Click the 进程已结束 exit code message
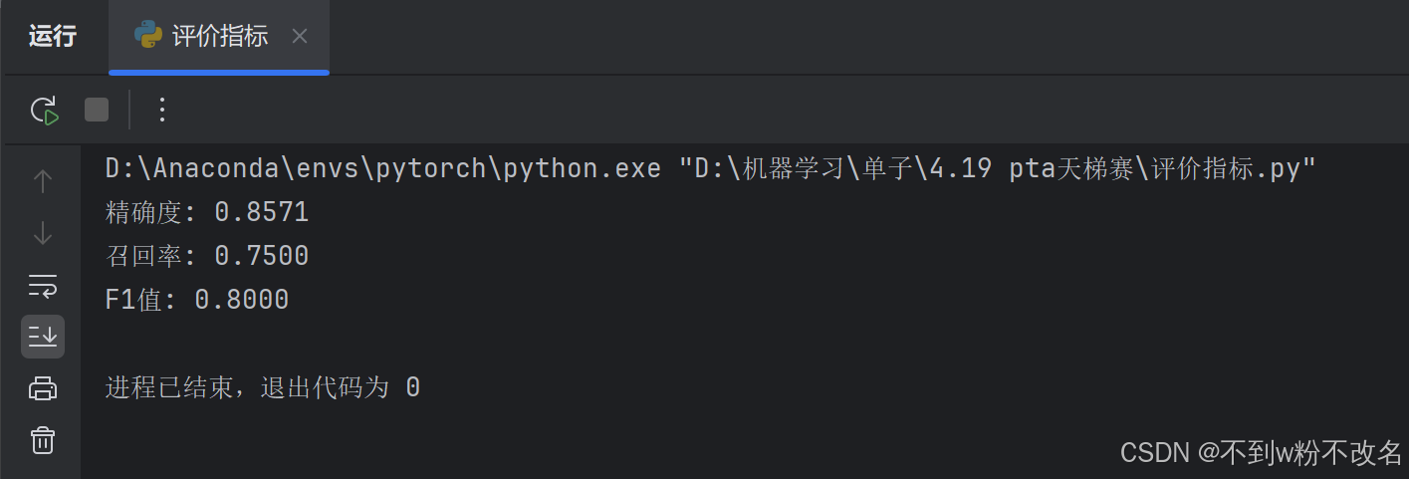Viewport: 1409px width, 479px height. (x=263, y=387)
